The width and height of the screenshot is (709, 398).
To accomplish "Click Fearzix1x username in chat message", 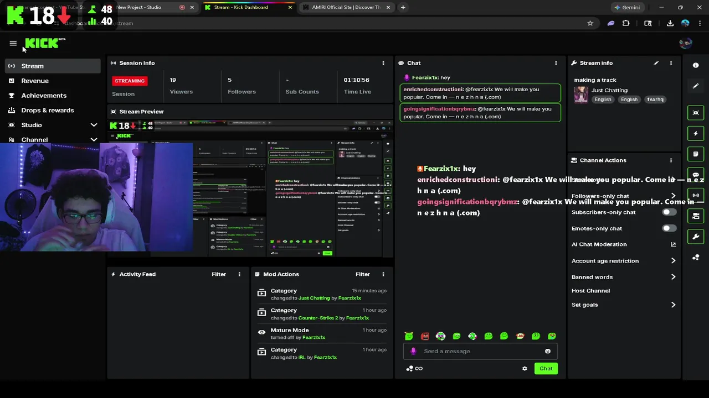I will pyautogui.click(x=425, y=78).
